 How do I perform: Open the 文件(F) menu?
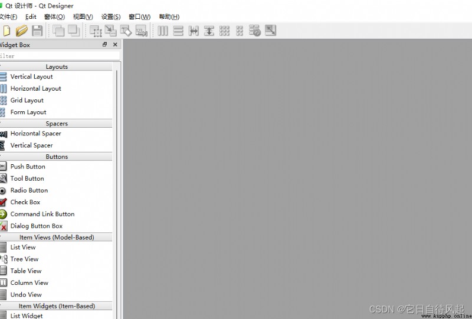coord(8,17)
